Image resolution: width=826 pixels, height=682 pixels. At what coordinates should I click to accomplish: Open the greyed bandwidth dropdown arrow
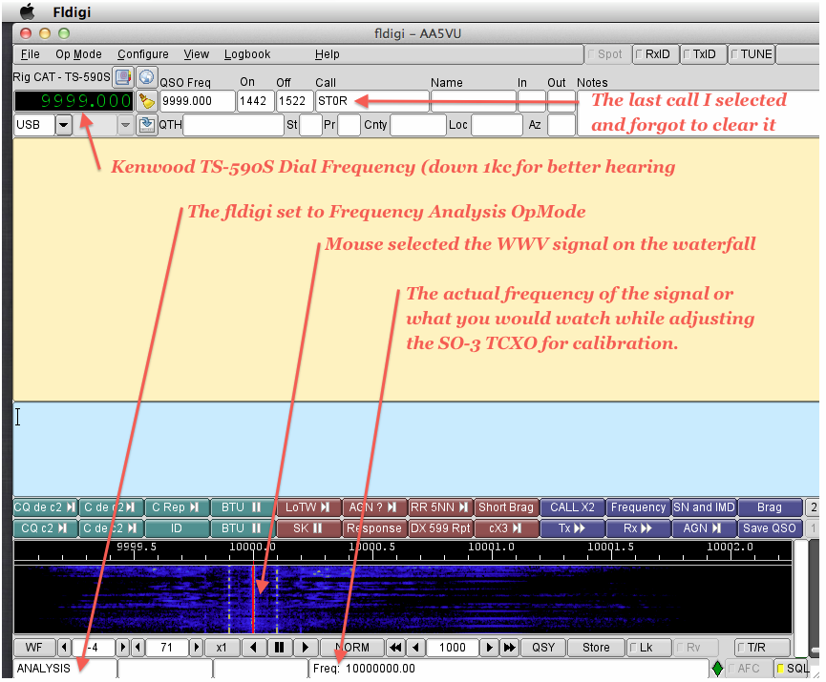(x=125, y=125)
